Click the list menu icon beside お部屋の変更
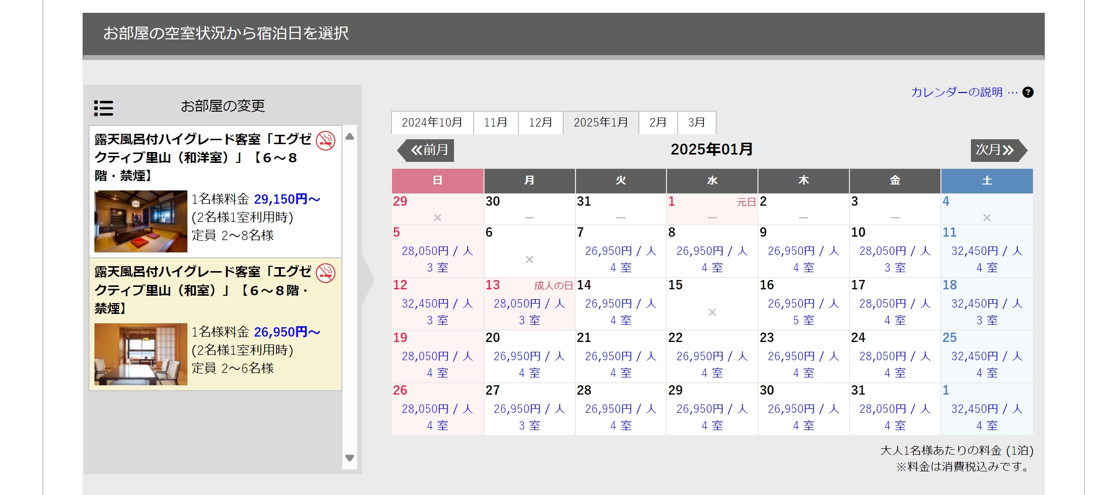1118x495 pixels. pyautogui.click(x=103, y=108)
